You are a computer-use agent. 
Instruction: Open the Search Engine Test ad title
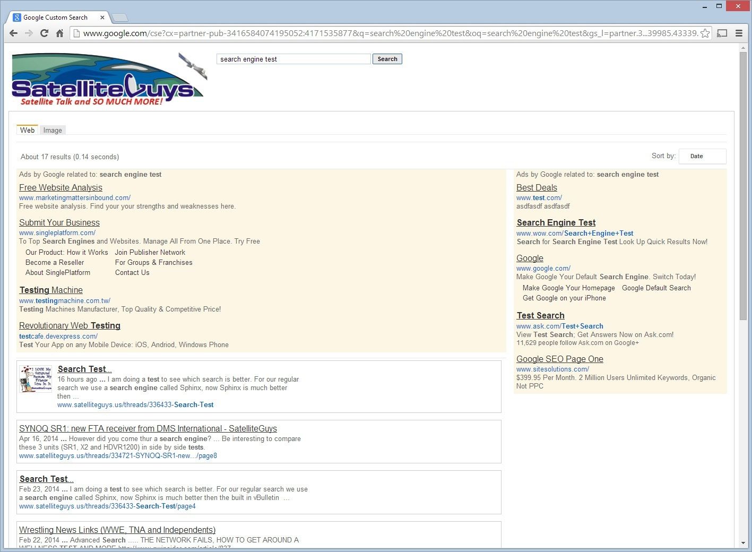pos(556,222)
